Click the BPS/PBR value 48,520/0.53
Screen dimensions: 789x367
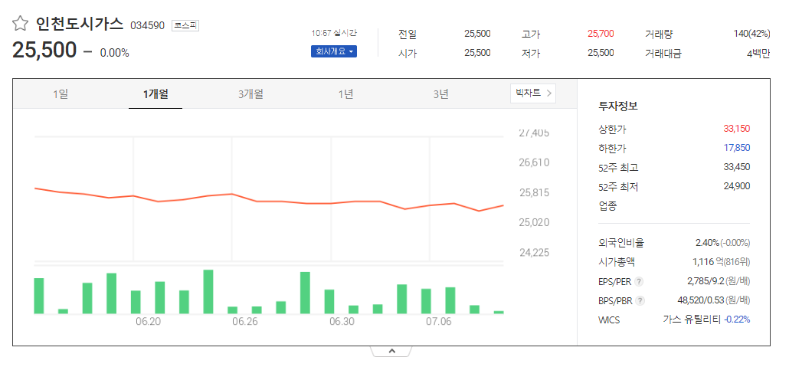(702, 300)
